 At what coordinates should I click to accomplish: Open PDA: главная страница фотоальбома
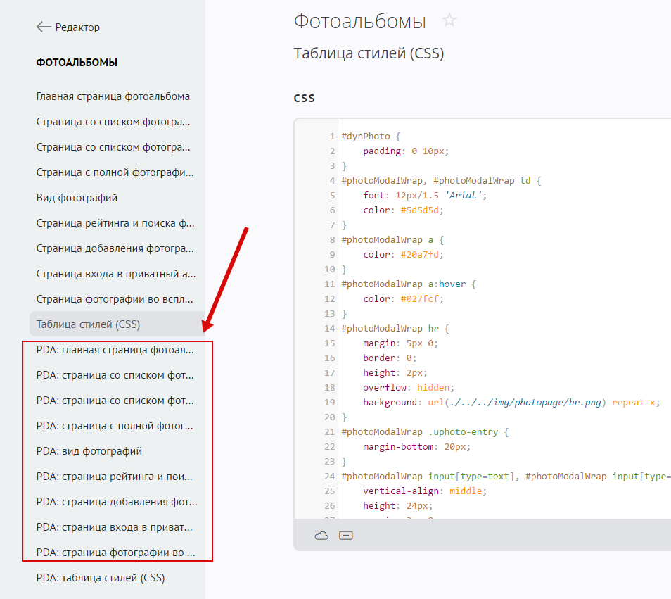click(x=115, y=350)
